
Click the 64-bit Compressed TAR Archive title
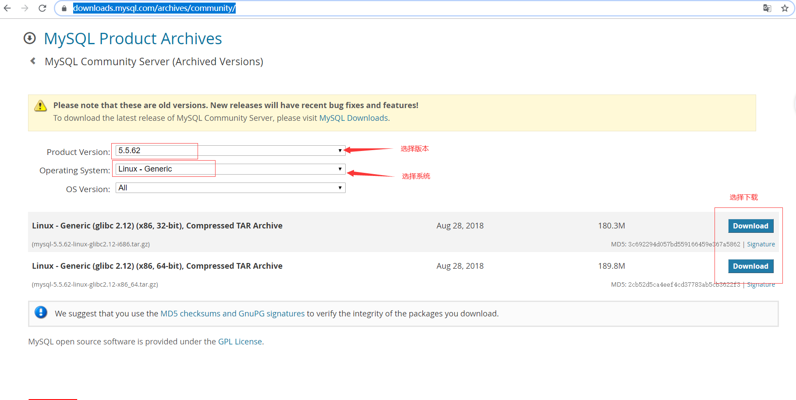click(x=157, y=266)
